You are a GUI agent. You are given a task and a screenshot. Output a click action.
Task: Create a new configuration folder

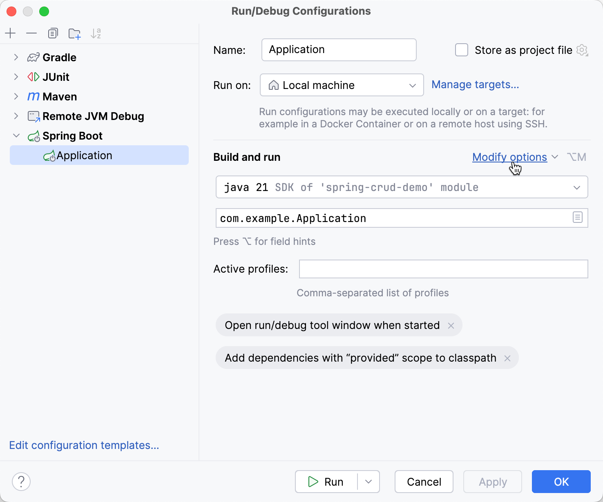pos(74,33)
